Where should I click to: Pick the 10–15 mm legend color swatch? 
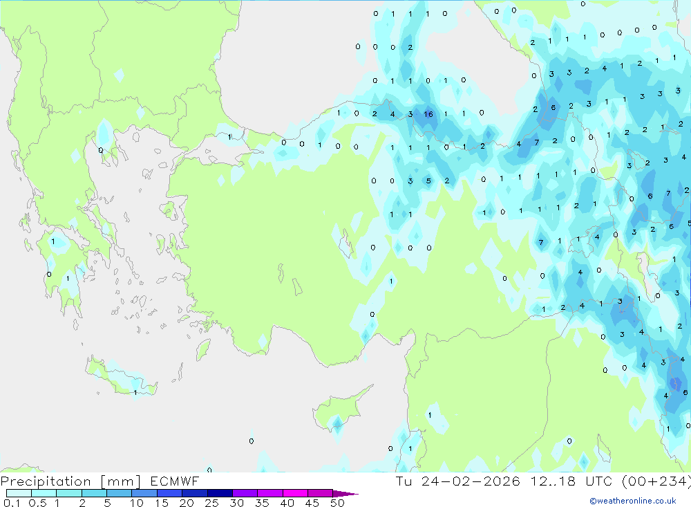pyautogui.click(x=144, y=493)
